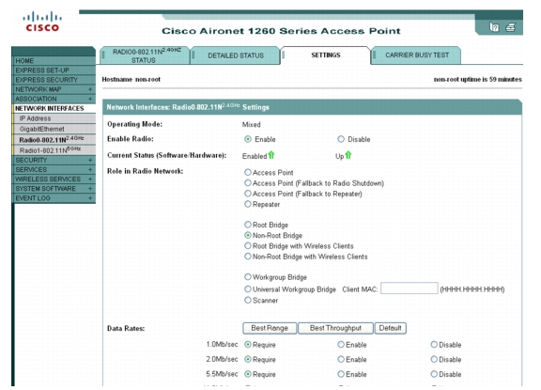Switch to the Carrier Busy Test tab

click(x=416, y=55)
